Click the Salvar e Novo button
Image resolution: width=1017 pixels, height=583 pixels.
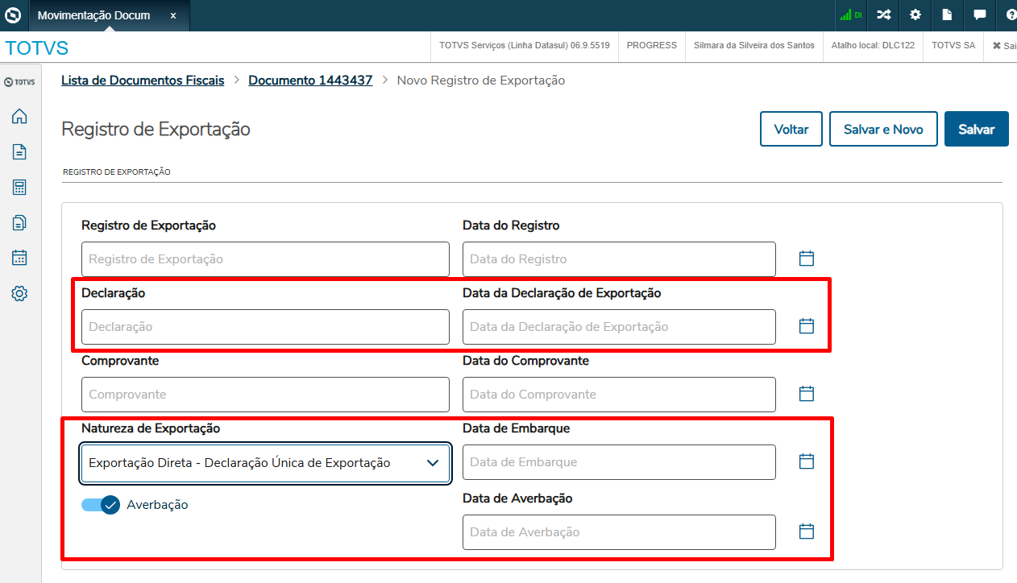883,129
